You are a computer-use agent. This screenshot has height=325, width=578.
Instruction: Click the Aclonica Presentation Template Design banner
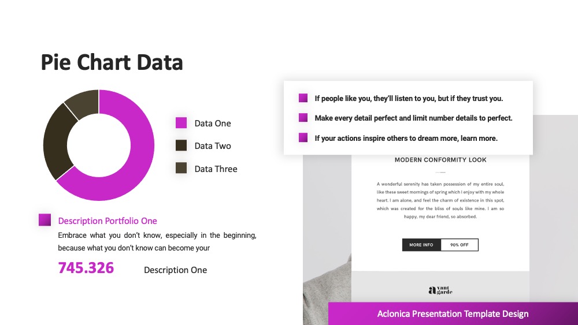[453, 313]
